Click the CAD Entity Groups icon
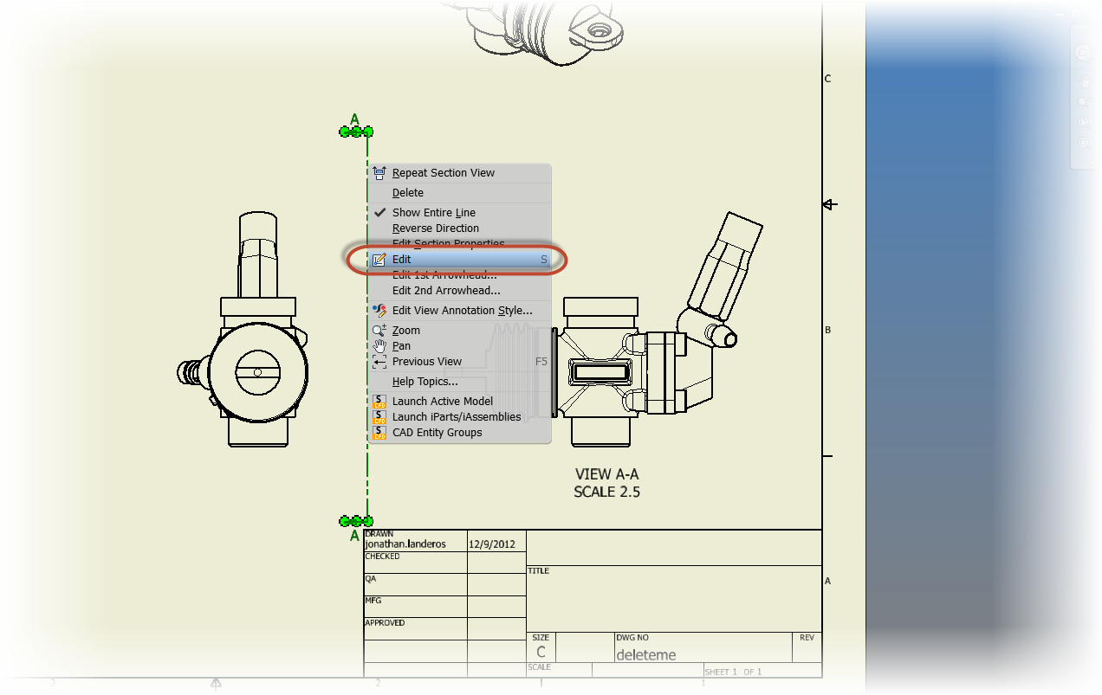This screenshot has height=695, width=1102. click(379, 432)
